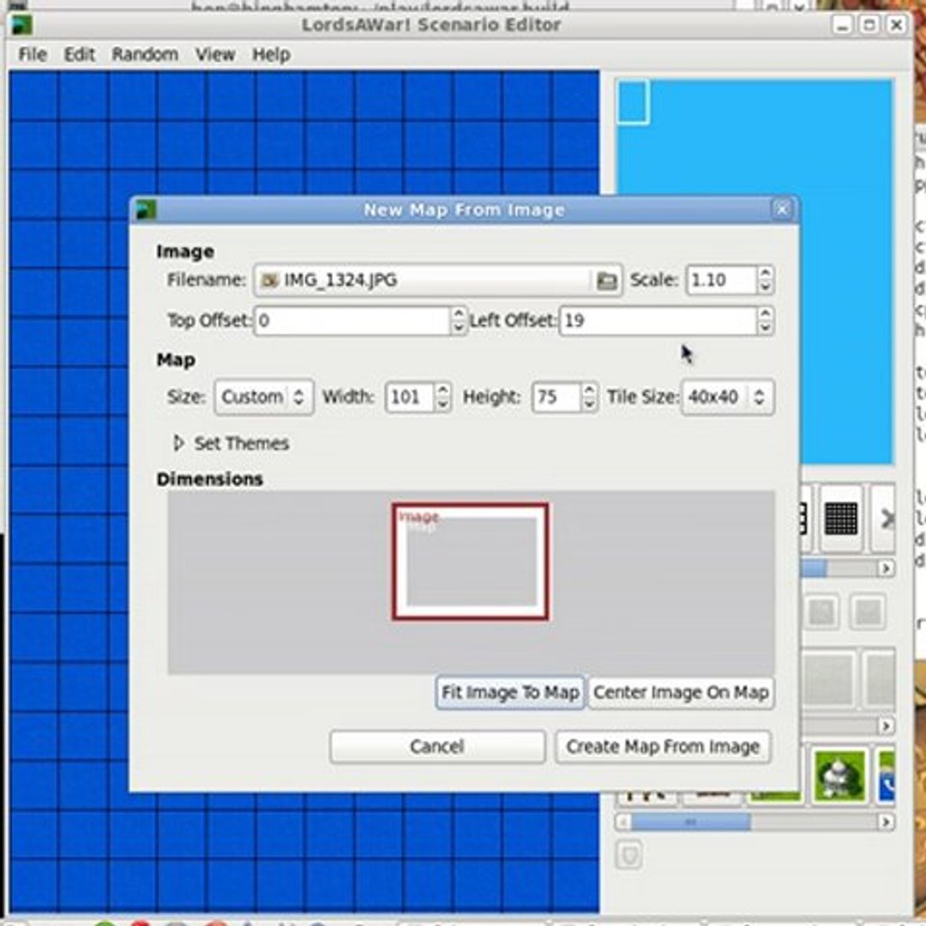This screenshot has height=926, width=926.
Task: Select the large grid brush size icon
Action: (x=841, y=519)
